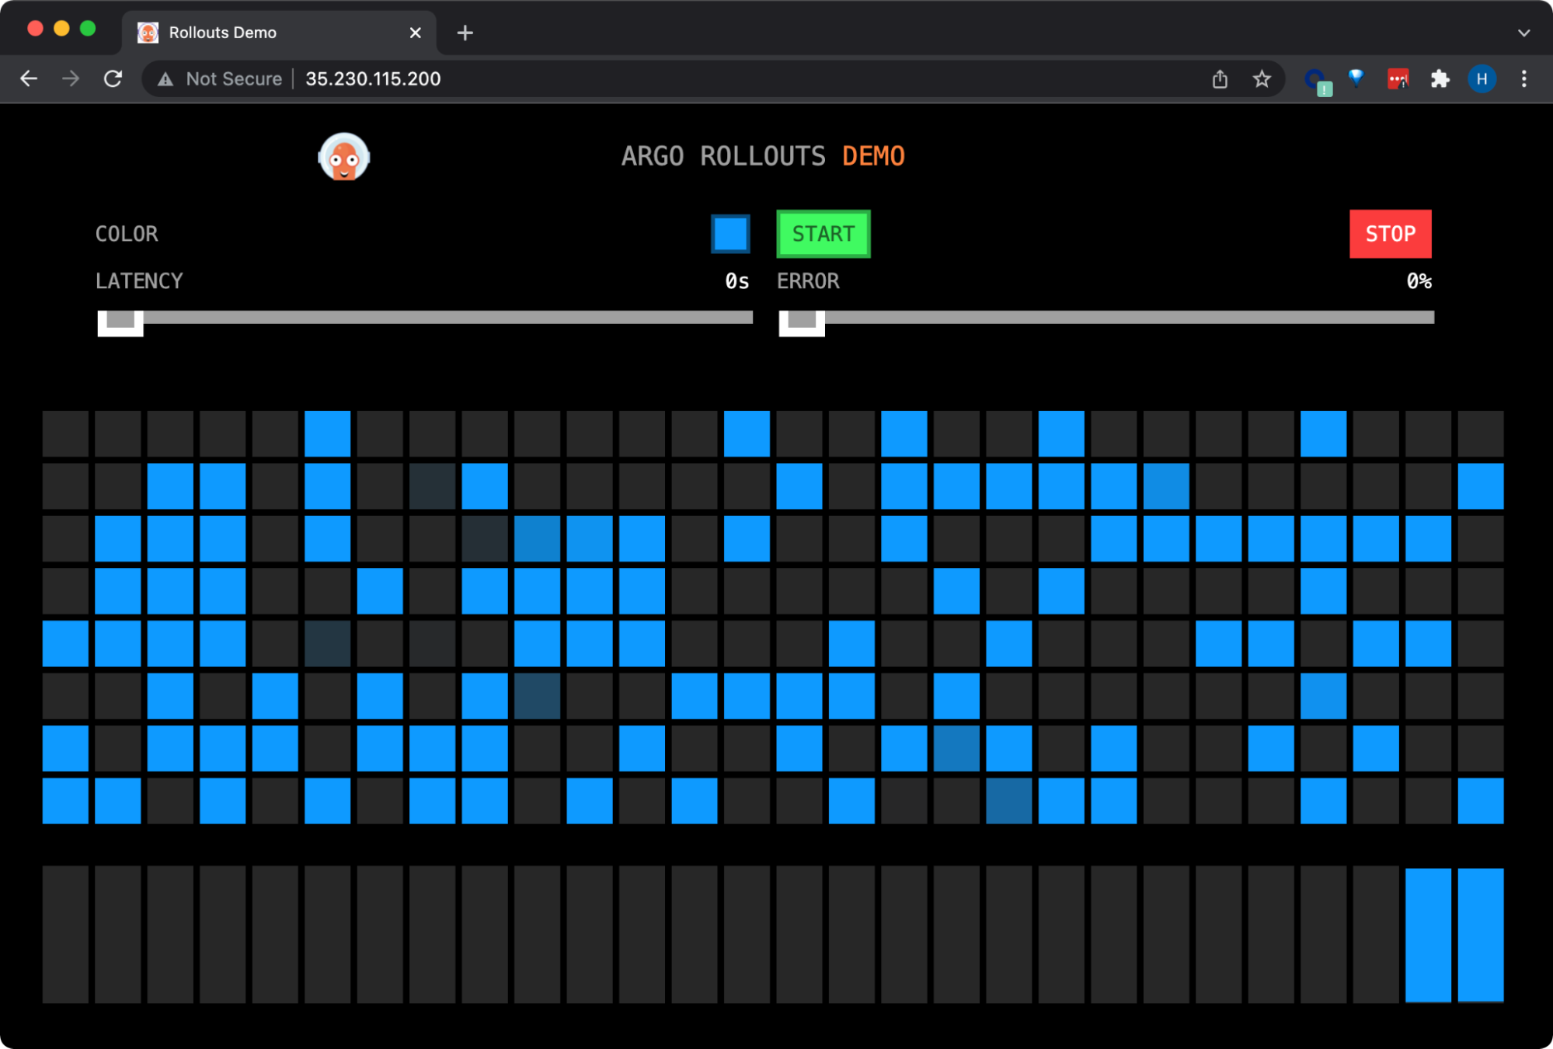This screenshot has width=1553, height=1049.
Task: Click the blue COLOR swatch
Action: (730, 234)
